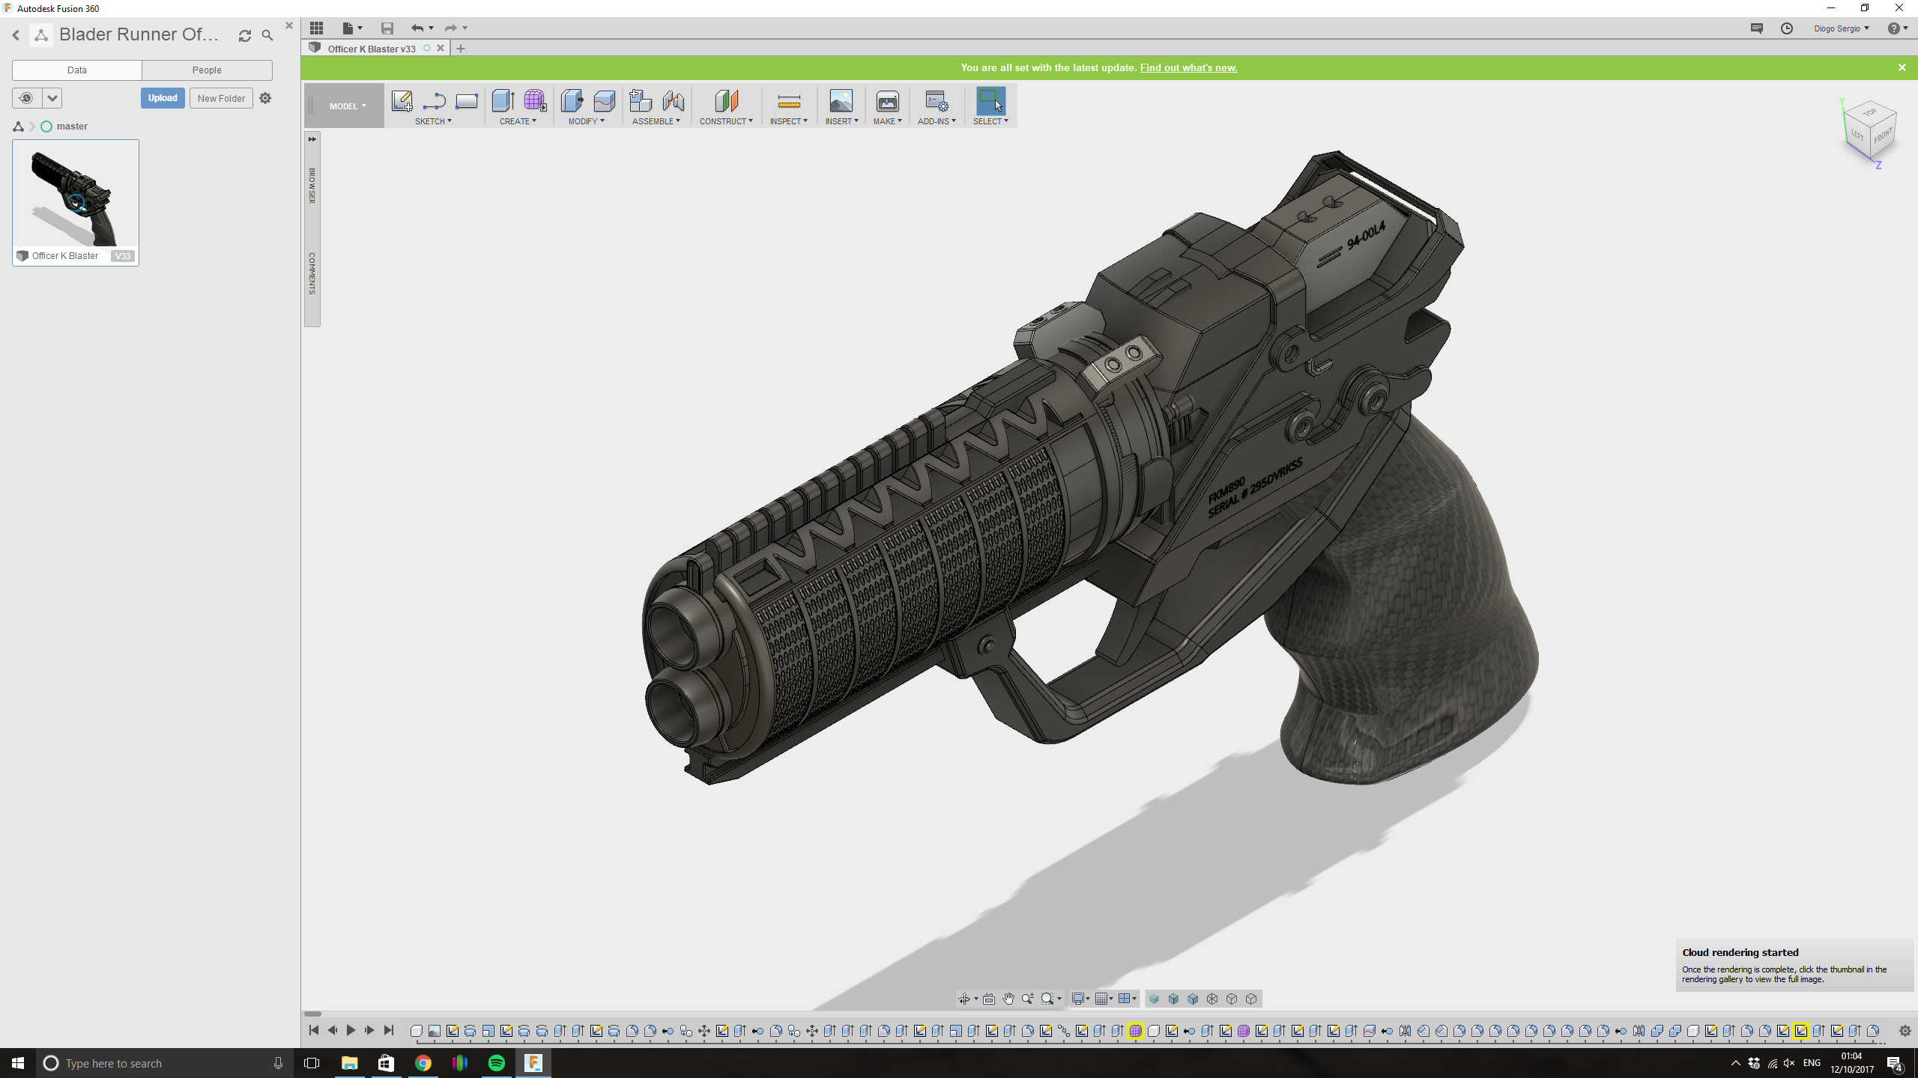Expand the ASSEMBLE menu
1918x1078 pixels.
[656, 121]
